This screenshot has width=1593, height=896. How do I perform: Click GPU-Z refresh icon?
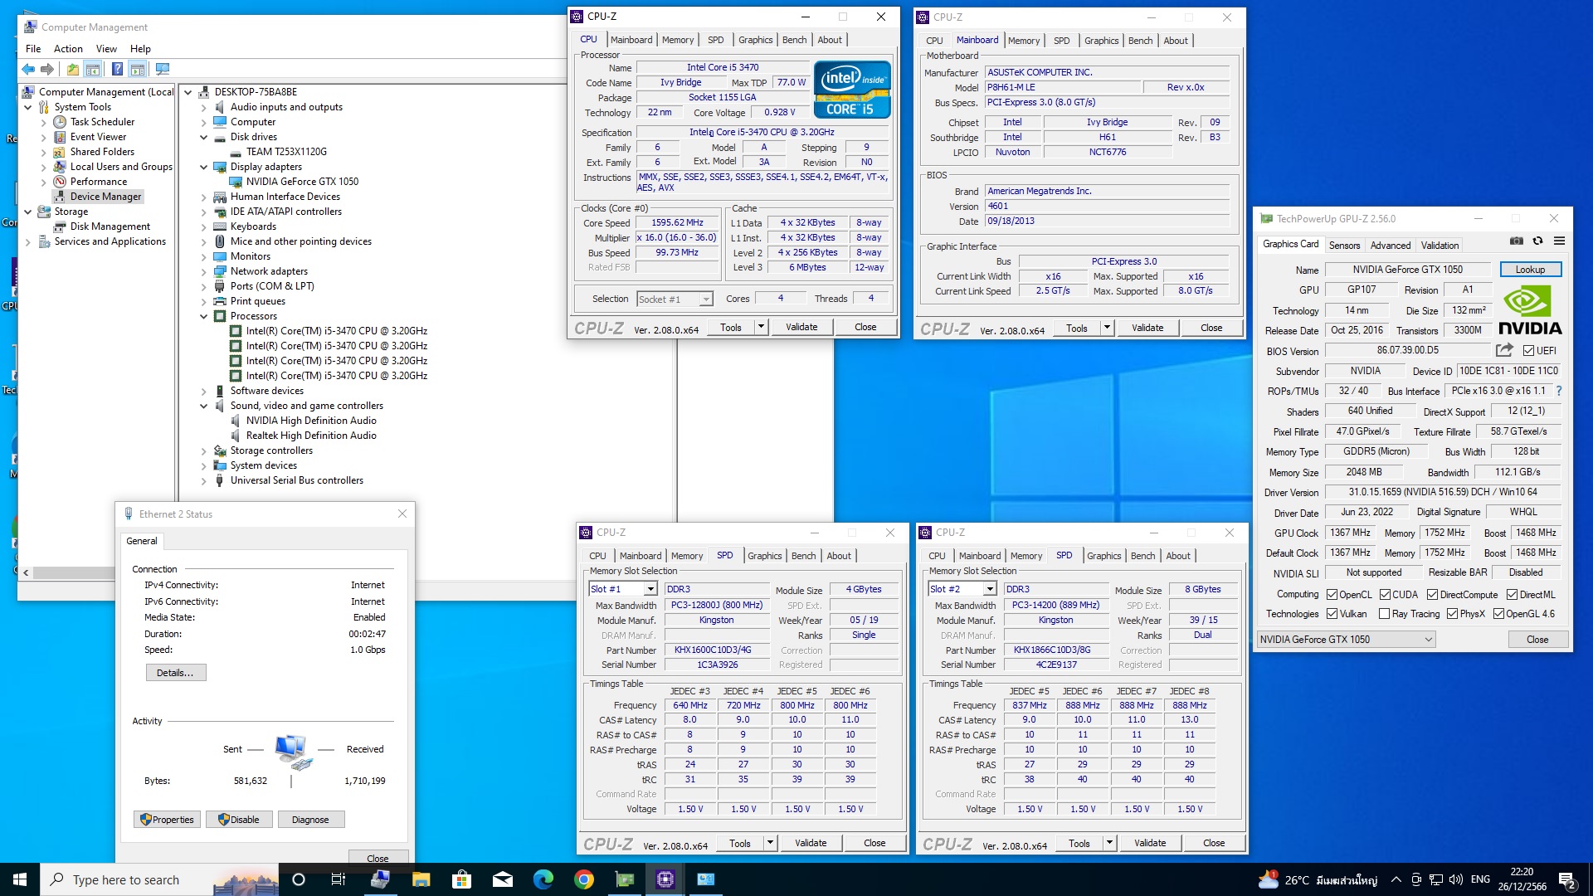1537,241
